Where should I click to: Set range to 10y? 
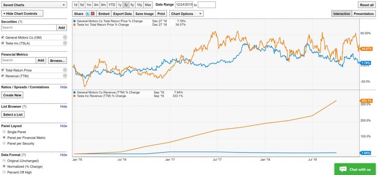pyautogui.click(x=140, y=5)
